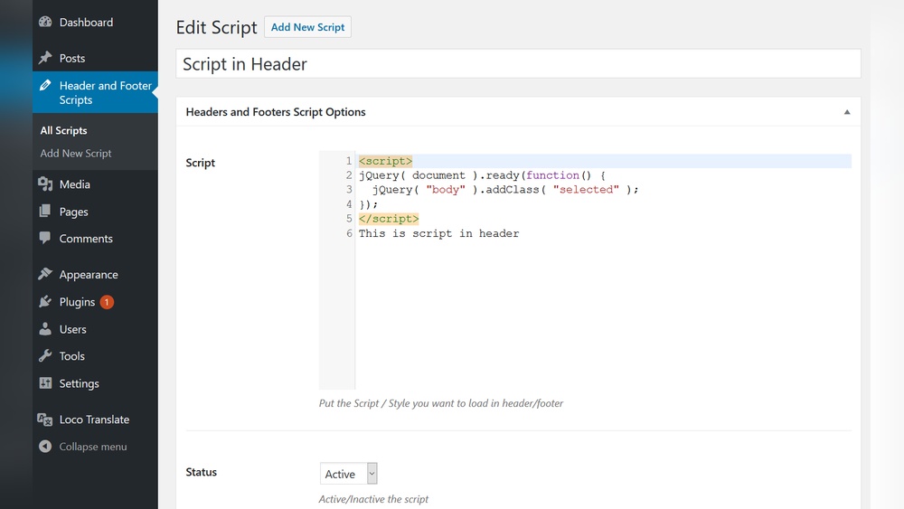The height and width of the screenshot is (509, 904).
Task: Click the Loco Translate icon
Action: [x=45, y=419]
